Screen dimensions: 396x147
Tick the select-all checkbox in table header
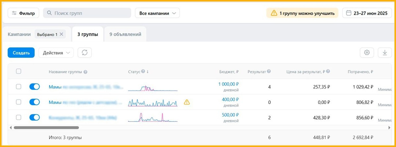coord(18,71)
